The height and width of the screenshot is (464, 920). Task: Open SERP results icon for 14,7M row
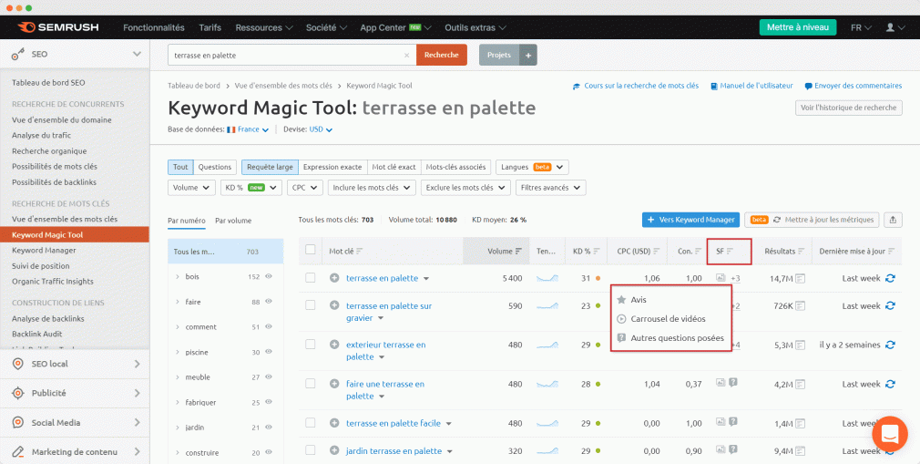[x=801, y=278]
